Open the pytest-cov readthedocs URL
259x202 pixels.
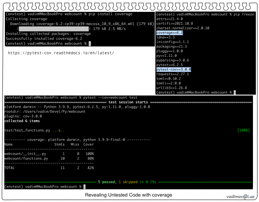[61, 53]
